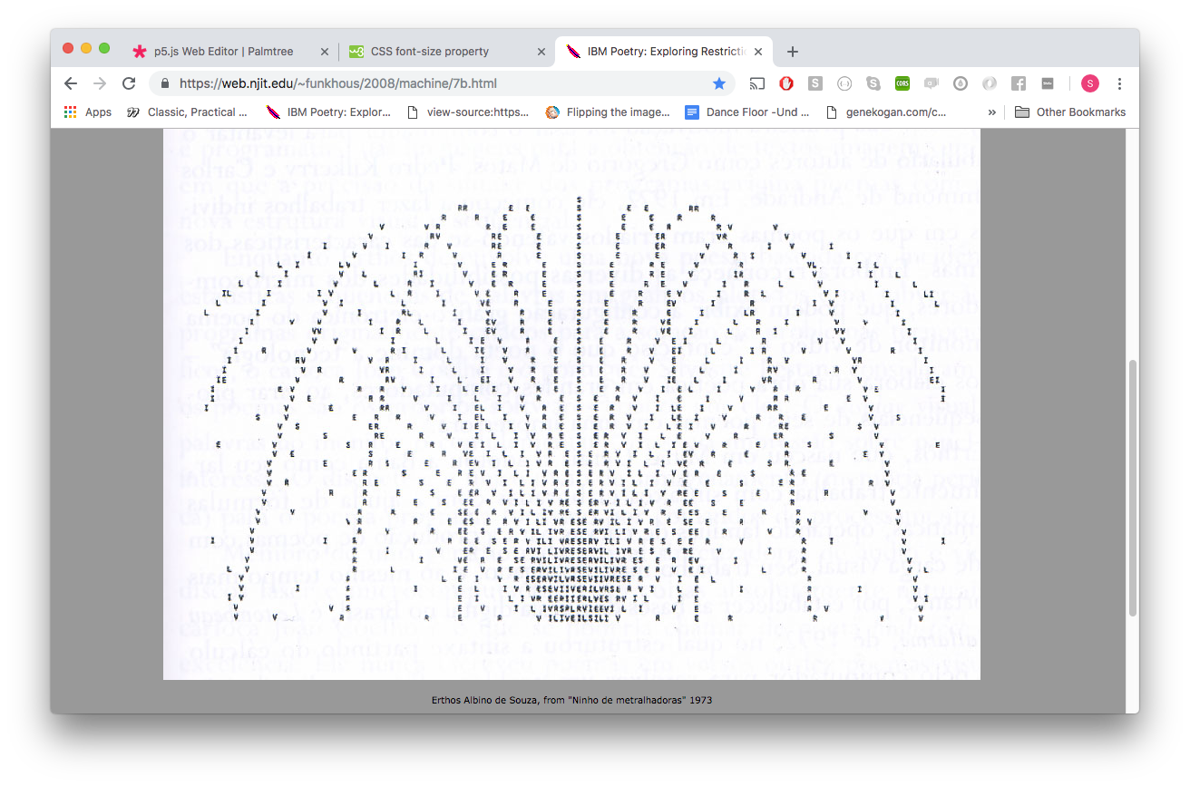Close the p5.js Web Editor tab

point(325,52)
